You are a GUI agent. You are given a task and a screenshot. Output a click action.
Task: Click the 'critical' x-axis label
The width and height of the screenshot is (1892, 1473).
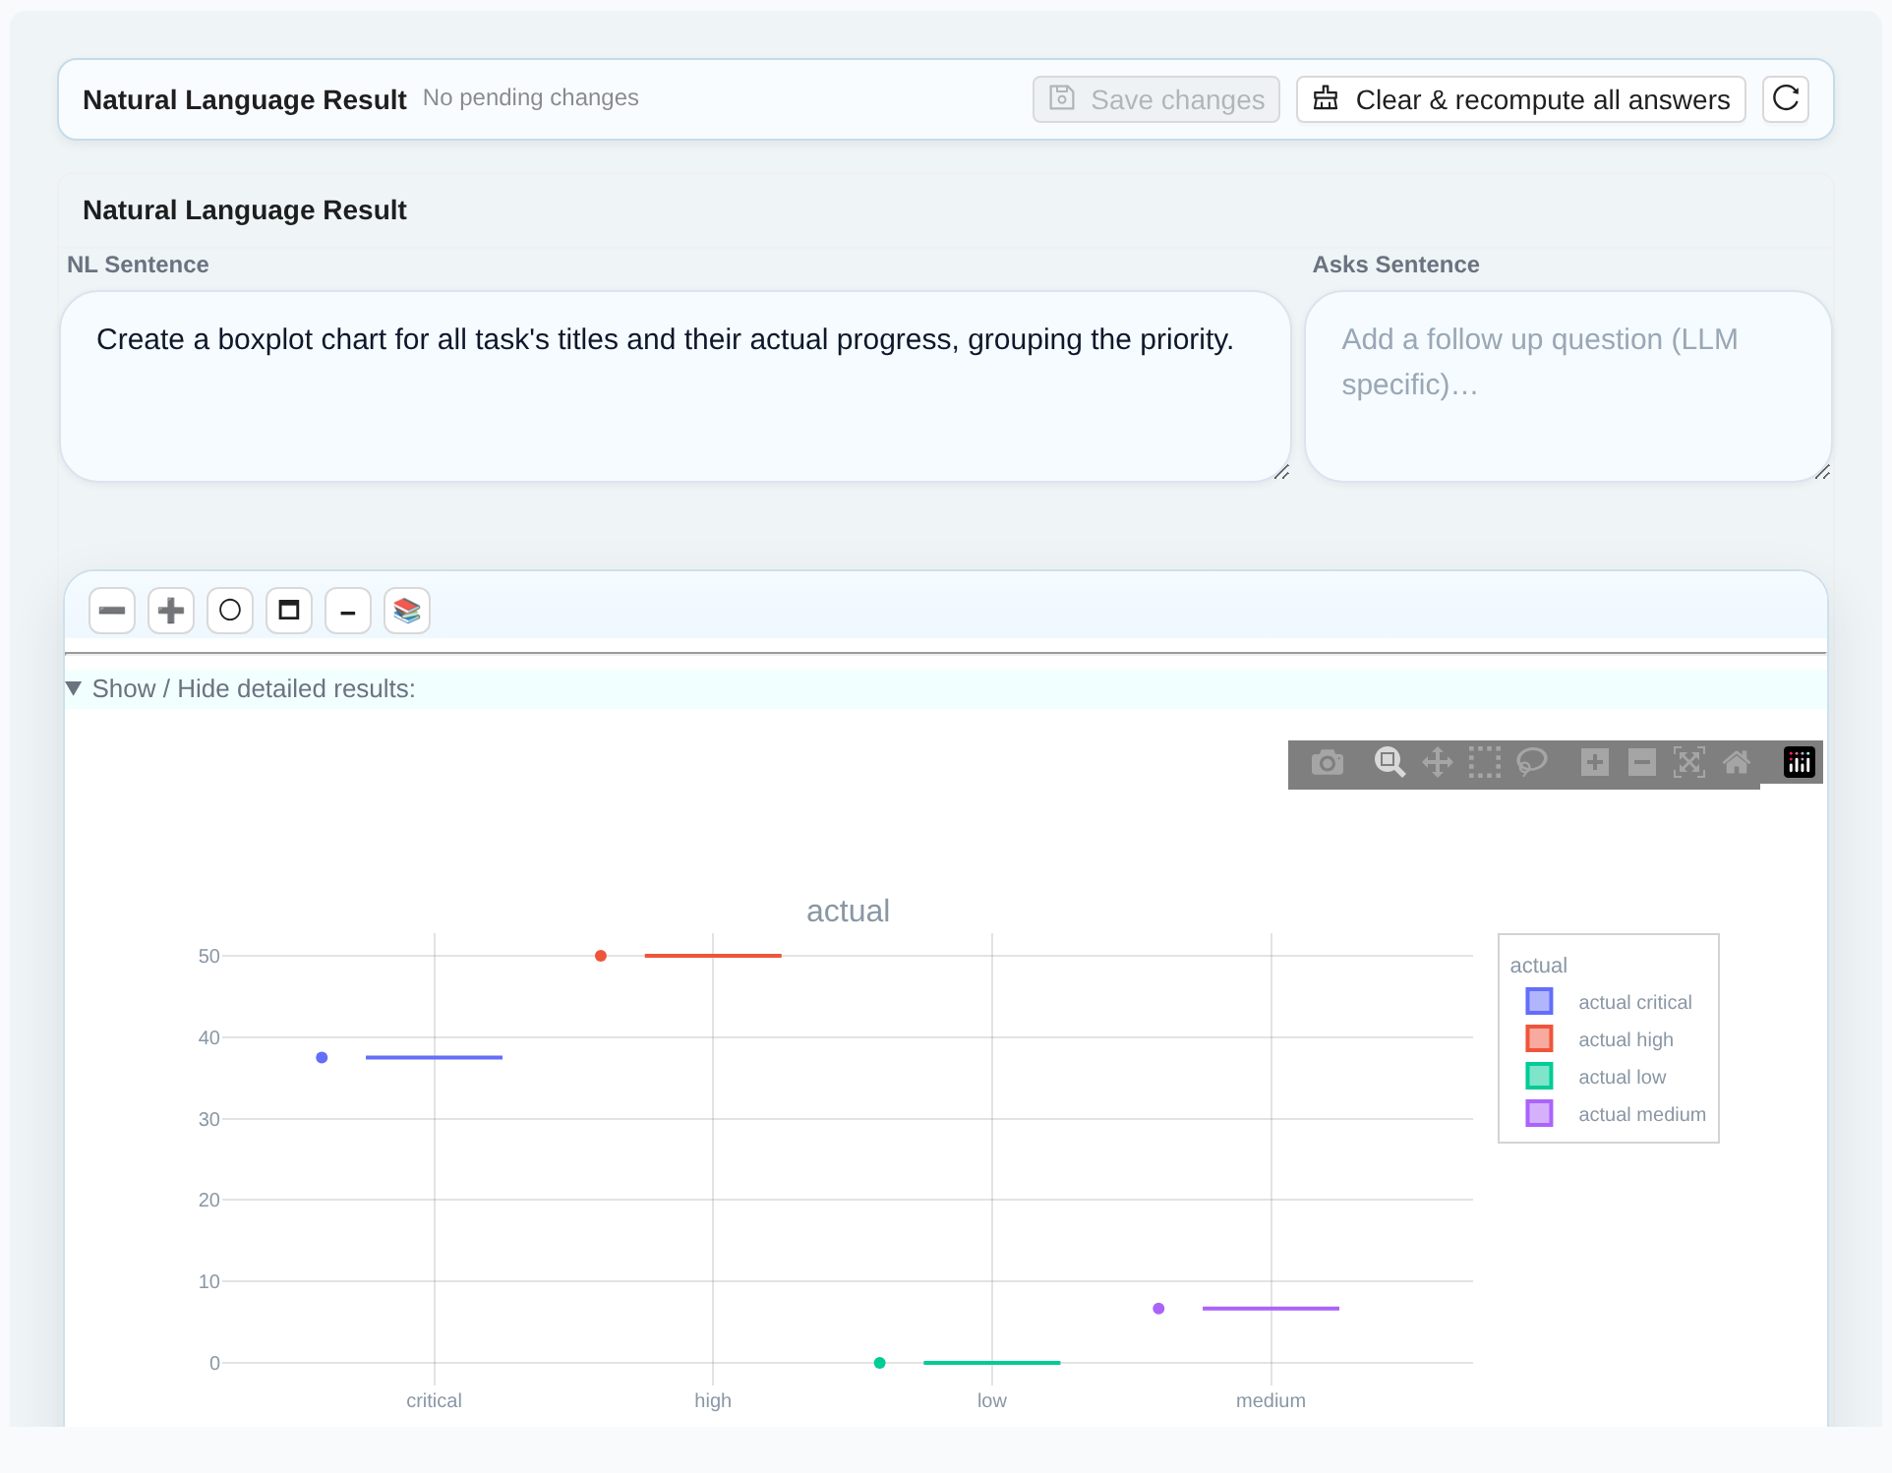pyautogui.click(x=434, y=1400)
